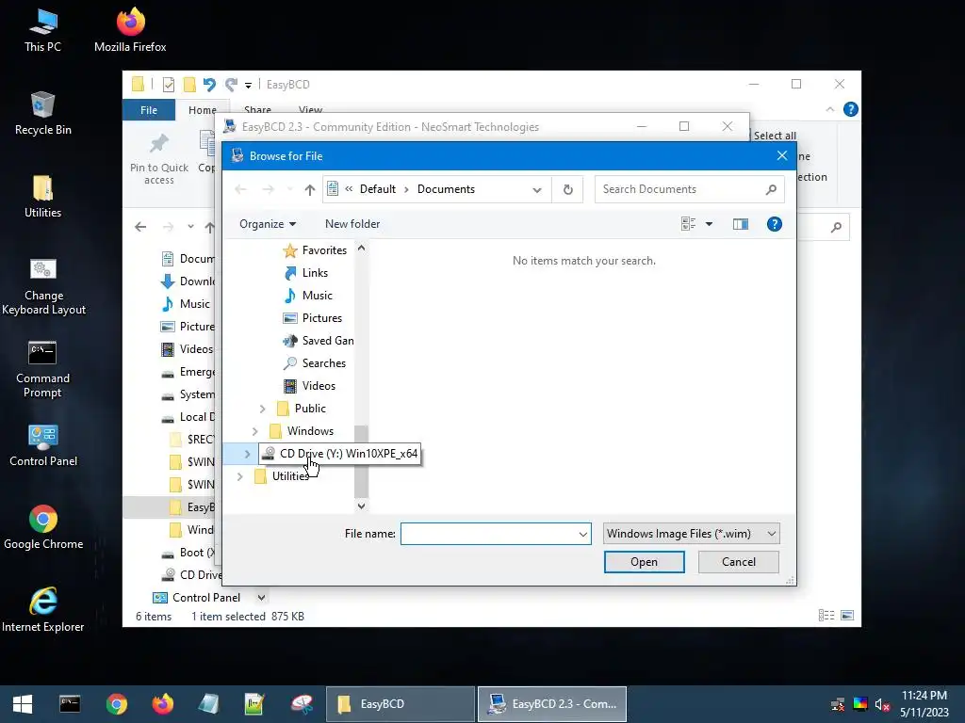Open the Utilities folder on desktop

click(42, 197)
